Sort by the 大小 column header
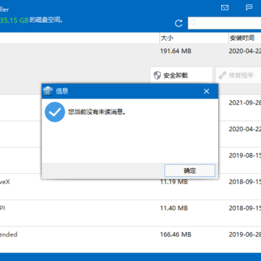This screenshot has width=261, height=261. point(194,38)
